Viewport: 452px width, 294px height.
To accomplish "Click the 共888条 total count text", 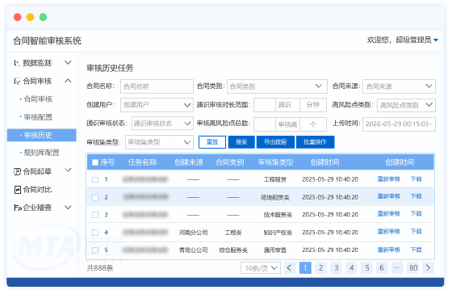I will [100, 268].
